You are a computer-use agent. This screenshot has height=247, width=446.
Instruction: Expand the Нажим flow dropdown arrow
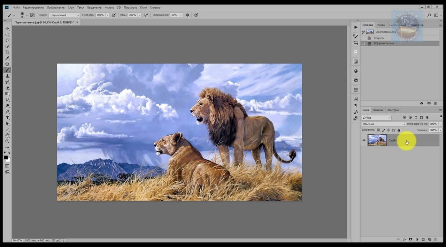pyautogui.click(x=139, y=15)
